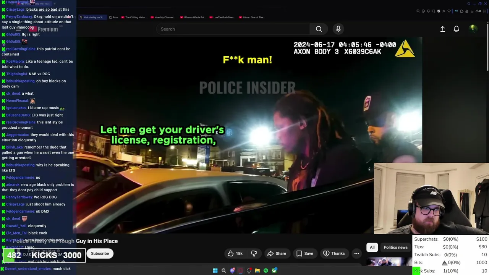This screenshot has width=489, height=275.
Task: Click chat username 'Thighologist'
Action: click(16, 74)
